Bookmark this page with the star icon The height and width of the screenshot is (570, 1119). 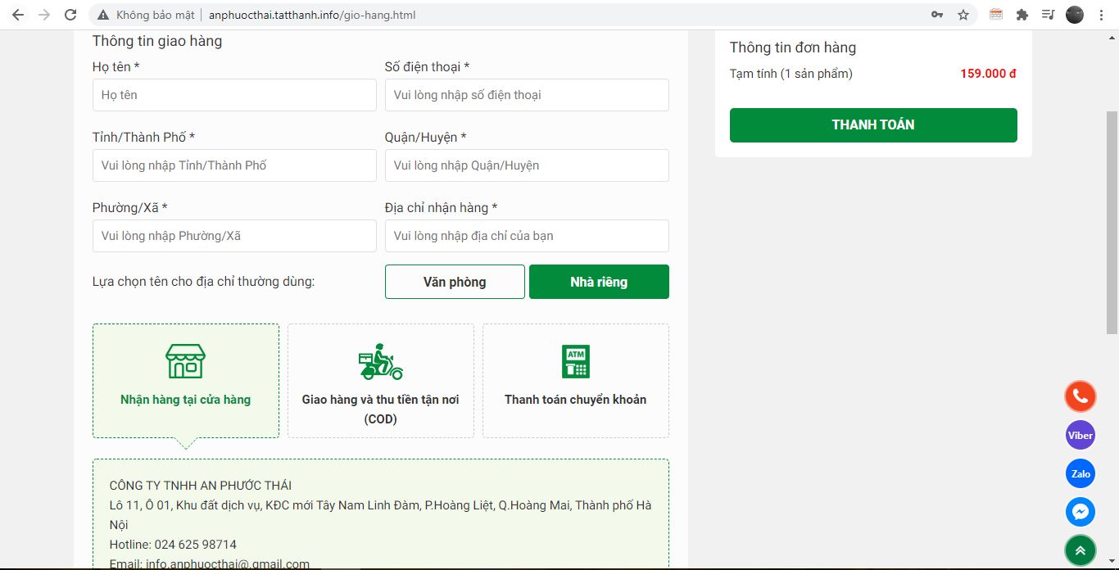(x=963, y=15)
